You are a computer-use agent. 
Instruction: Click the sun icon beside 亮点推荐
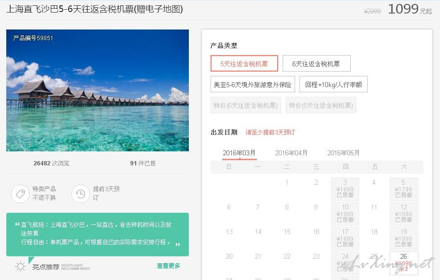point(20,266)
